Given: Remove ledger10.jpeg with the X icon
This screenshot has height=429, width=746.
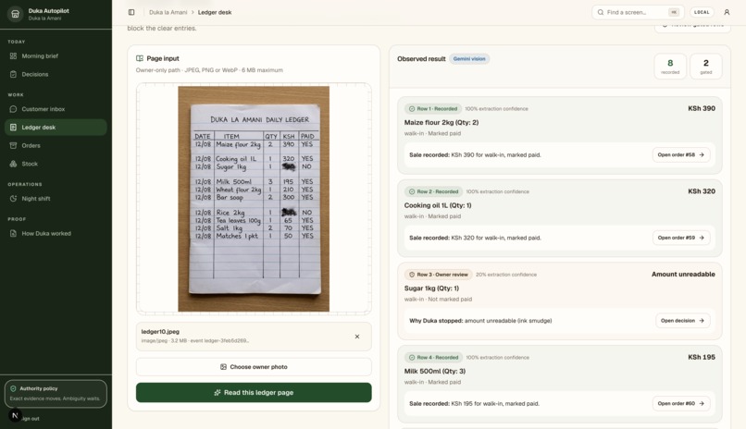Looking at the screenshot, I should tap(357, 337).
